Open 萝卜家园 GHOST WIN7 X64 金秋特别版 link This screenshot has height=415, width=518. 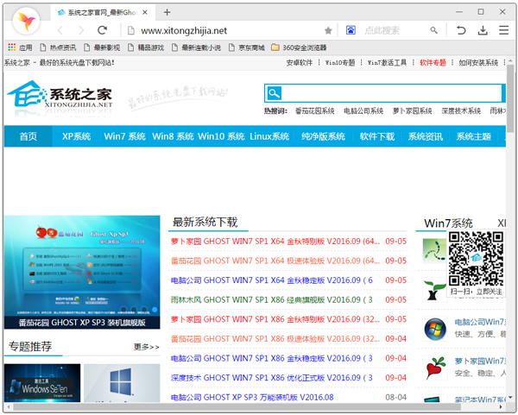pos(275,242)
